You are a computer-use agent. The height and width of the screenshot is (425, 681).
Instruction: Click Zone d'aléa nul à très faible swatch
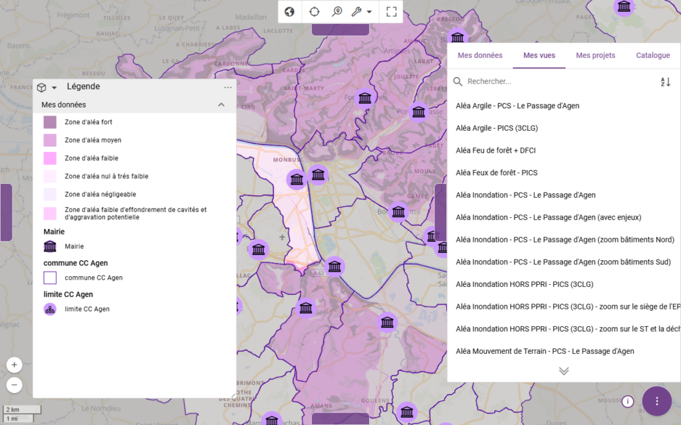point(50,176)
